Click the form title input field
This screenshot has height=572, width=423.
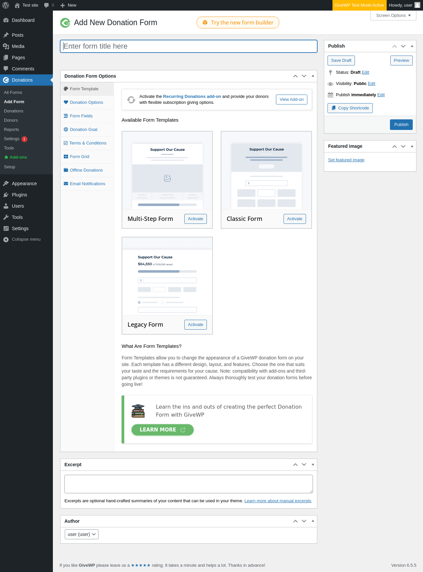pos(189,46)
